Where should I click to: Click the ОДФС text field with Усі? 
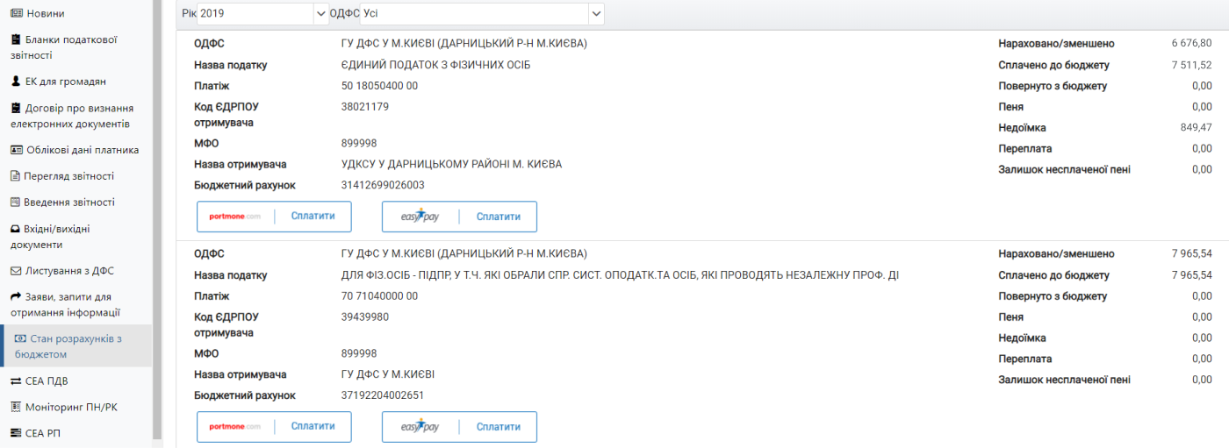pos(474,14)
